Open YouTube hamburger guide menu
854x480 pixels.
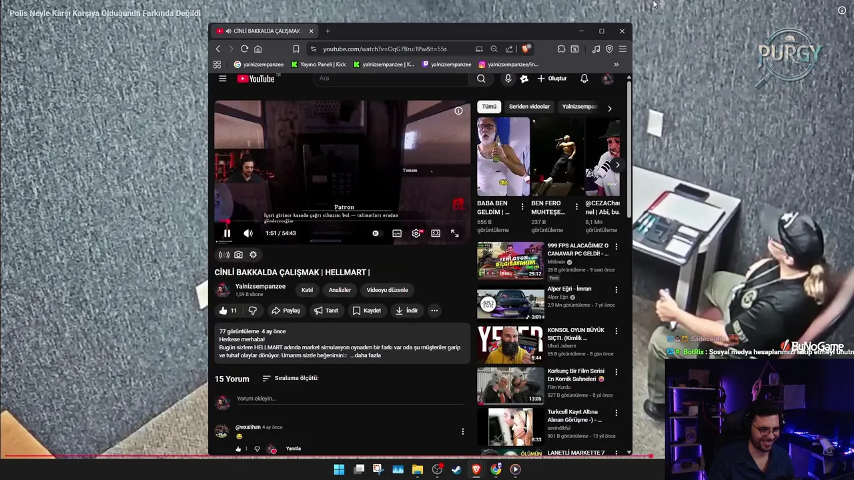click(223, 79)
